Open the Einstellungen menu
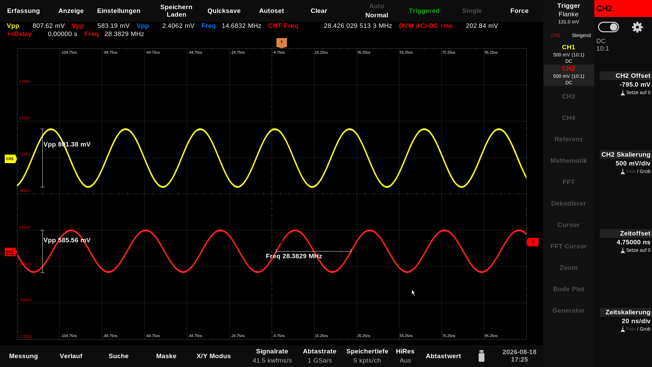 (119, 11)
